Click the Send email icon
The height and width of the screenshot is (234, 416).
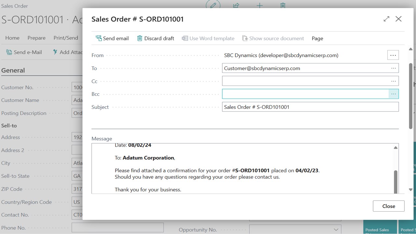click(98, 38)
